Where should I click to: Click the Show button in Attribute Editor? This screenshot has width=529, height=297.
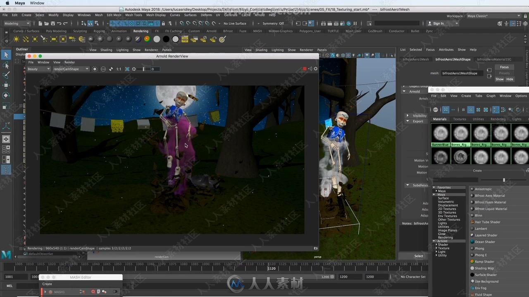tap(500, 79)
